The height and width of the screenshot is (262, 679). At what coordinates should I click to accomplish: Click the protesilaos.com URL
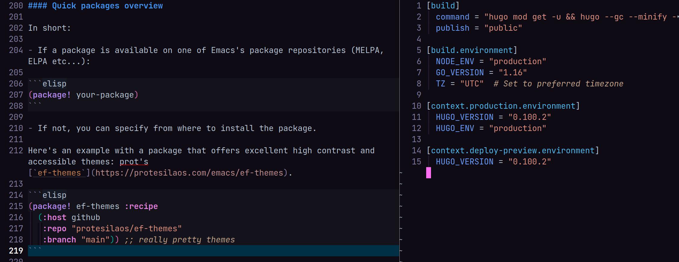[x=189, y=173]
